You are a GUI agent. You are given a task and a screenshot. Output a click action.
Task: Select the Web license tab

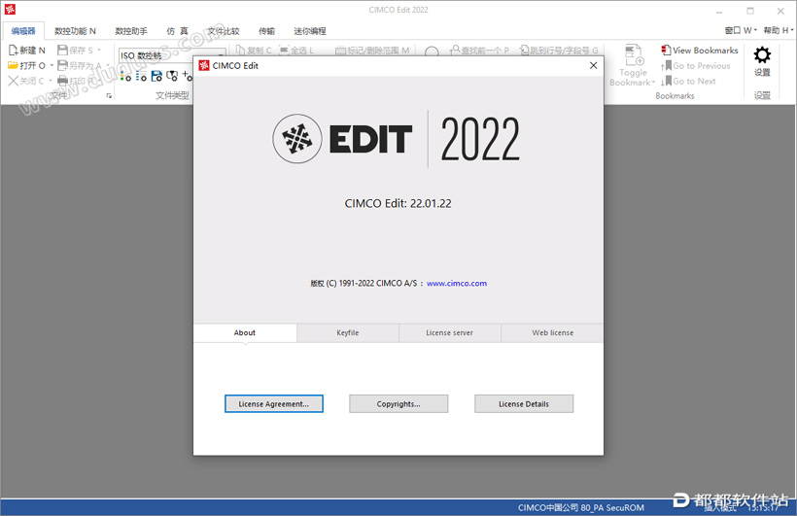tap(552, 333)
